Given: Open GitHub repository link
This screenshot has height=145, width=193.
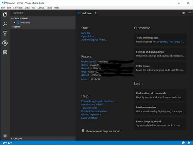Looking at the screenshot, I should [x=91, y=115].
